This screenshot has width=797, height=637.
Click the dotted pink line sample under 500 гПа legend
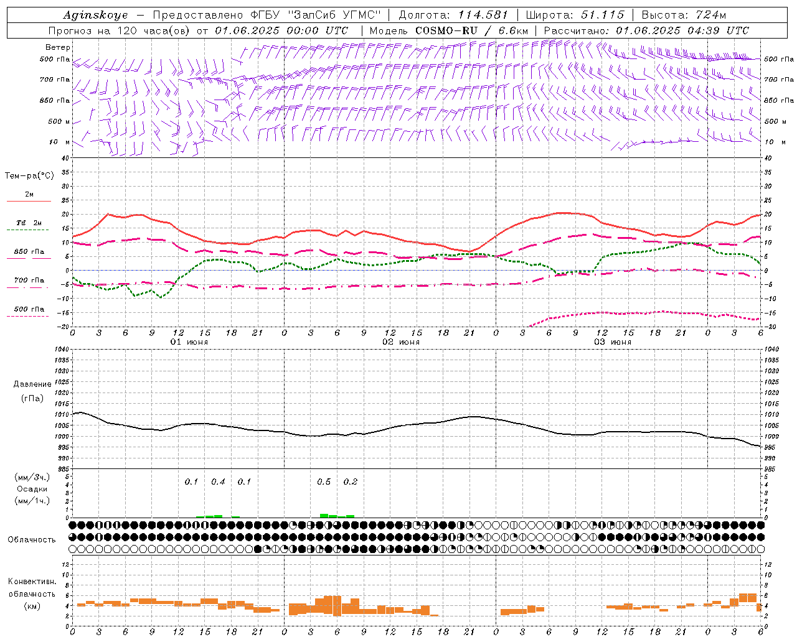(x=27, y=317)
